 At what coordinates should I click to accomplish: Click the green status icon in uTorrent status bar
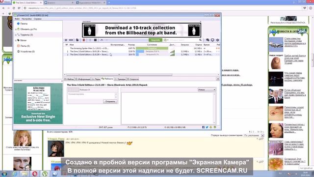point(215,127)
